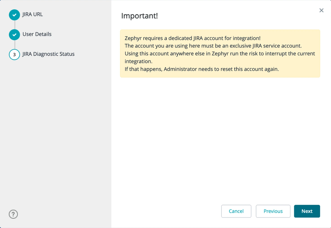
Task: Click connector line between User Details and step 3
Action: 15,45
